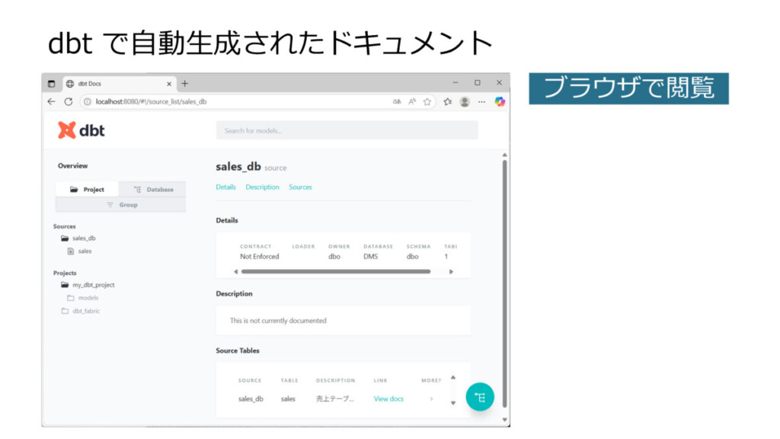Click truncated description cell '売上テーブ...'
The image size is (780, 439).
tap(335, 399)
